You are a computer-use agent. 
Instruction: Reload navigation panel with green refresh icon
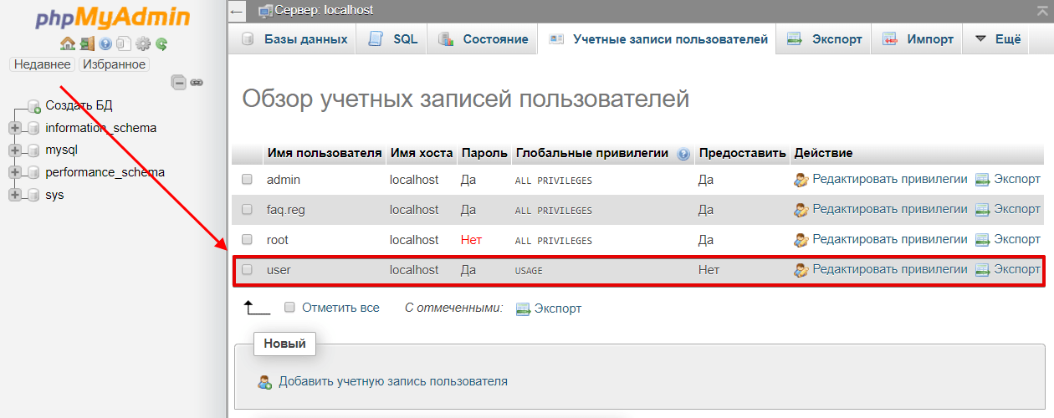point(161,43)
